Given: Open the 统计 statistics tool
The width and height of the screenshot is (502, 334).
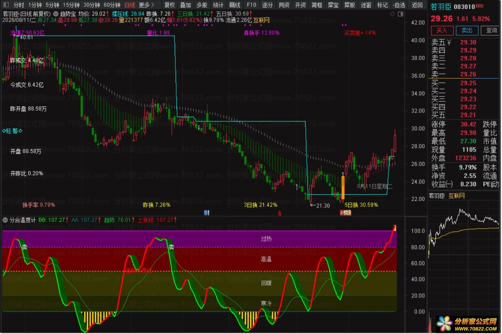Looking at the screenshot, I should [x=218, y=5].
